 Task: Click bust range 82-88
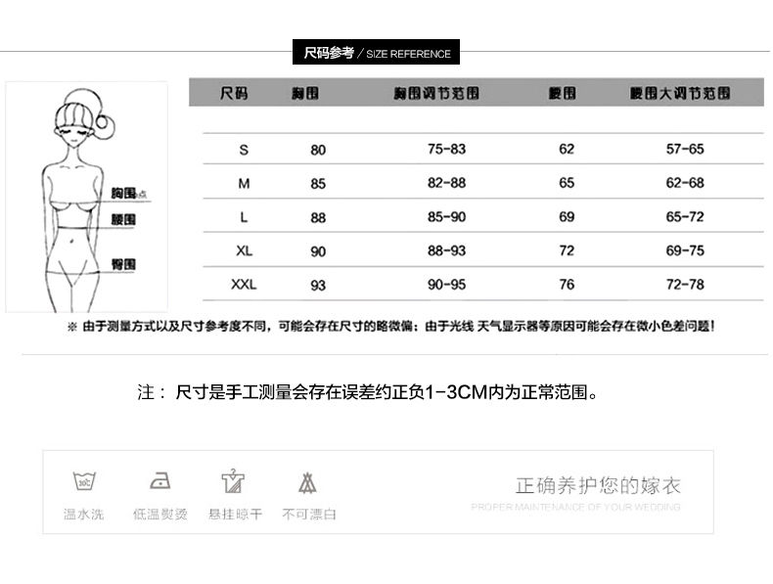tap(446, 183)
